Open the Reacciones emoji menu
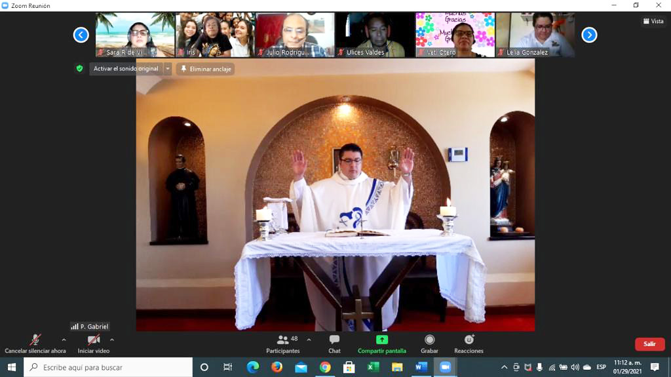Screen dimensions: 671x377 tap(469, 344)
